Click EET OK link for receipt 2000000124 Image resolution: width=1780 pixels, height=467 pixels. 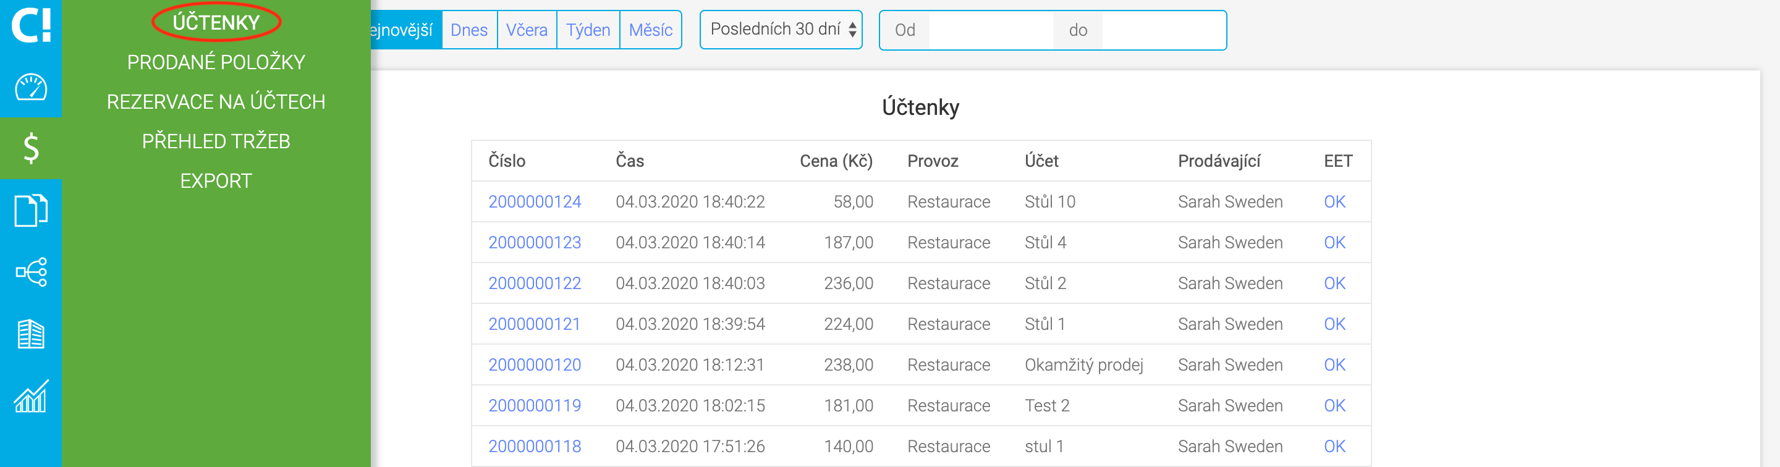(1334, 202)
